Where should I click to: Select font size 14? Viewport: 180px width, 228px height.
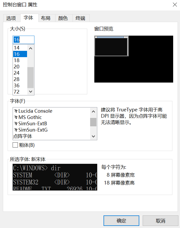click(20, 48)
